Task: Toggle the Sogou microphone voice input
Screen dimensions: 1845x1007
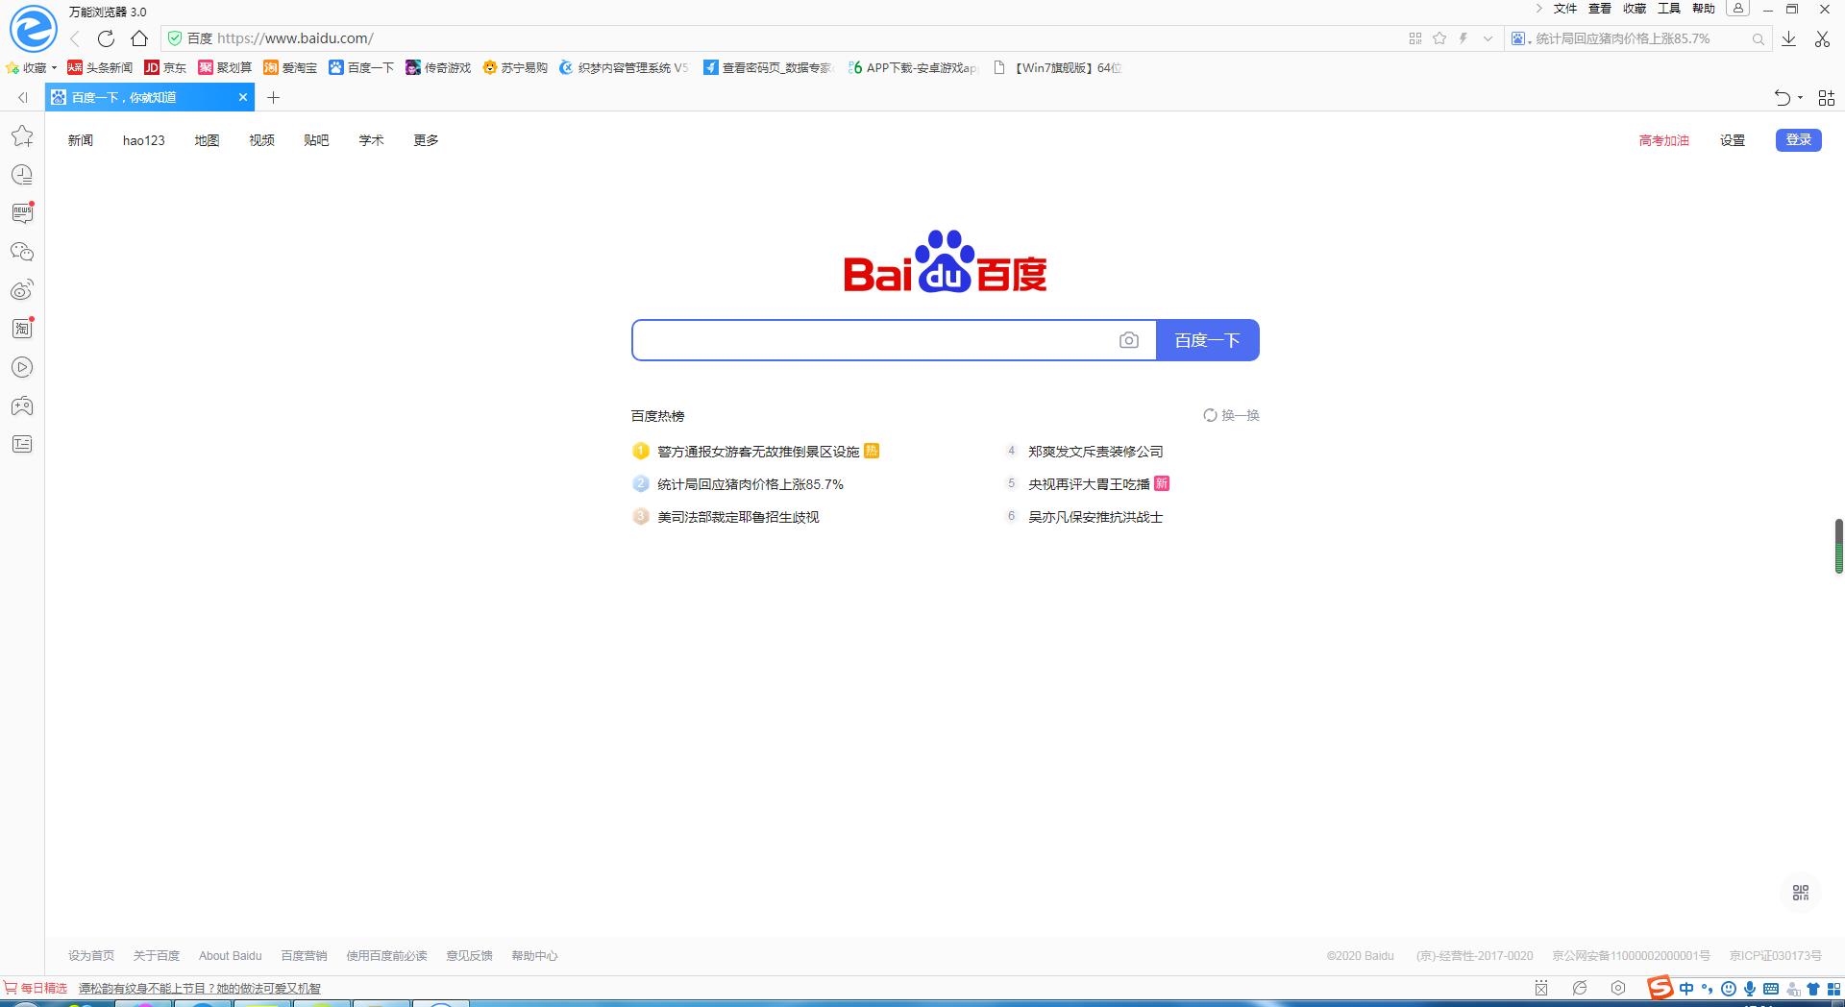Action: pos(1750,989)
